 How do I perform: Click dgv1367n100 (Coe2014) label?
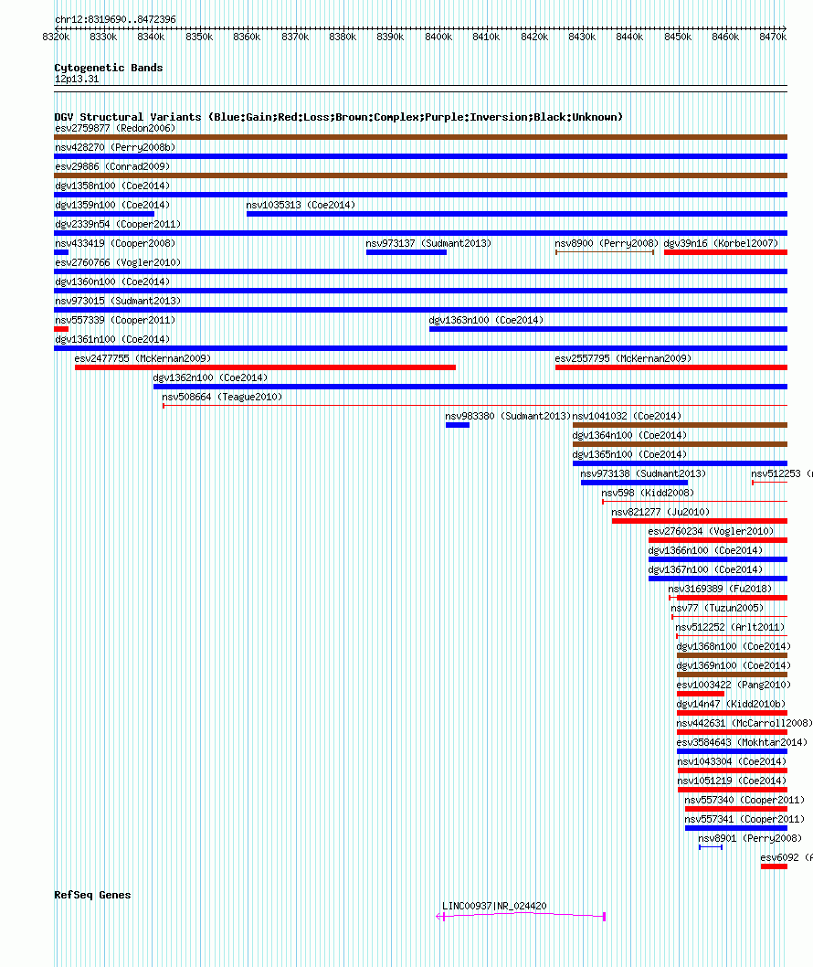click(x=705, y=569)
